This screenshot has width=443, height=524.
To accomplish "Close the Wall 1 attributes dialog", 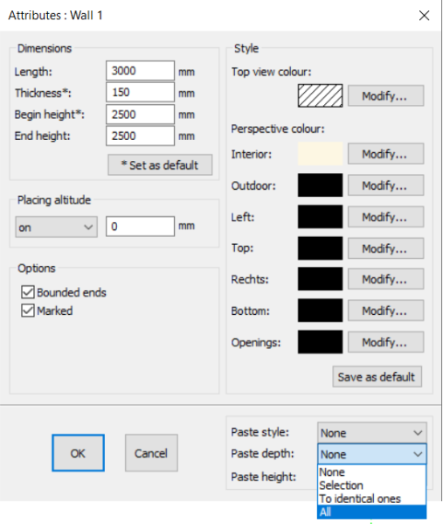I will (424, 16).
